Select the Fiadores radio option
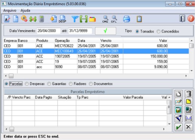 tap(71, 84)
